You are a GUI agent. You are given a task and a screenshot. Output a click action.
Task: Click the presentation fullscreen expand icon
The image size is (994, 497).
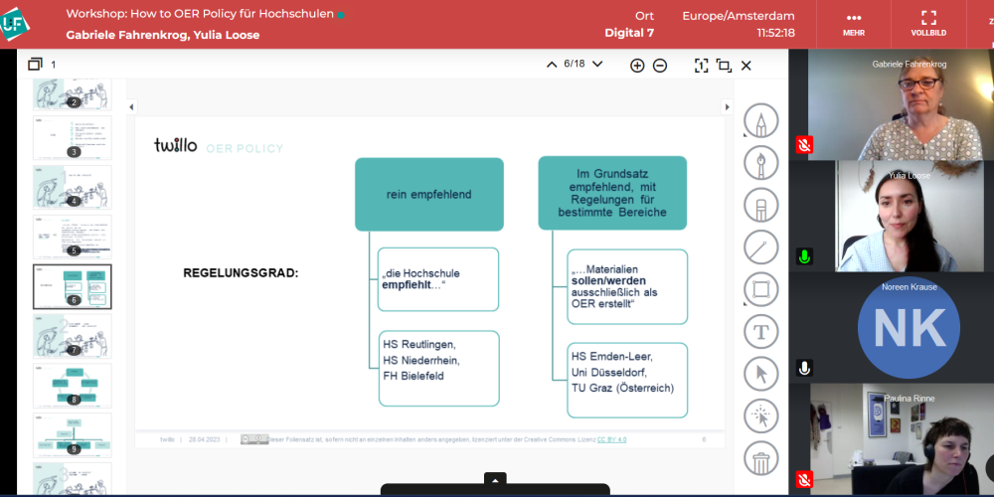pyautogui.click(x=724, y=66)
